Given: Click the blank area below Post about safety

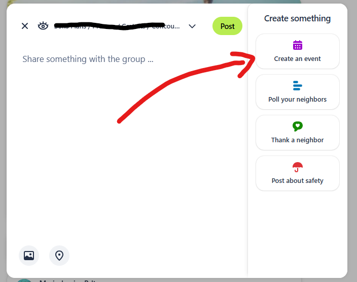Looking at the screenshot, I should 297,233.
